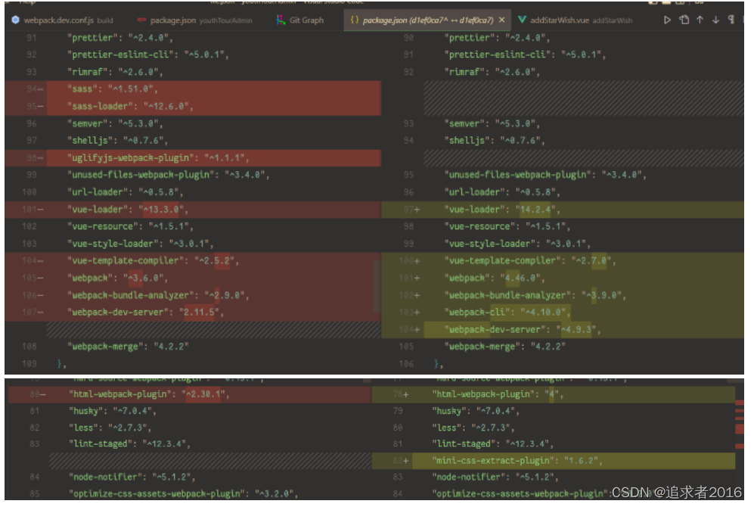Click "vue-style-loader": "^3.0.1" on original line 103
This screenshot has height=507, width=754.
pyautogui.click(x=141, y=244)
